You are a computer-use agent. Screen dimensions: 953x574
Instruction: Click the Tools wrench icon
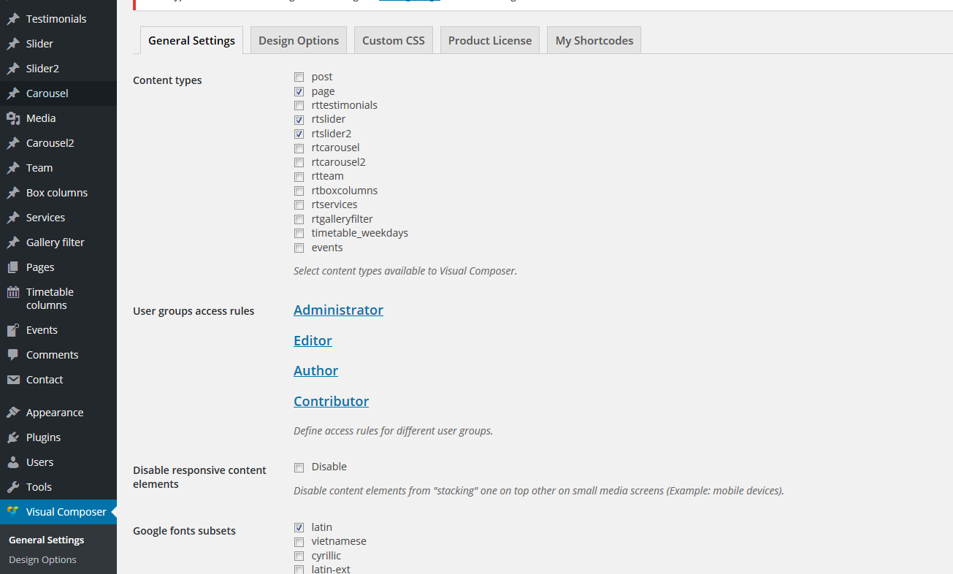(13, 487)
